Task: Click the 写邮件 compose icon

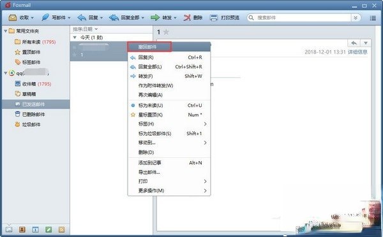Action: [x=45, y=18]
